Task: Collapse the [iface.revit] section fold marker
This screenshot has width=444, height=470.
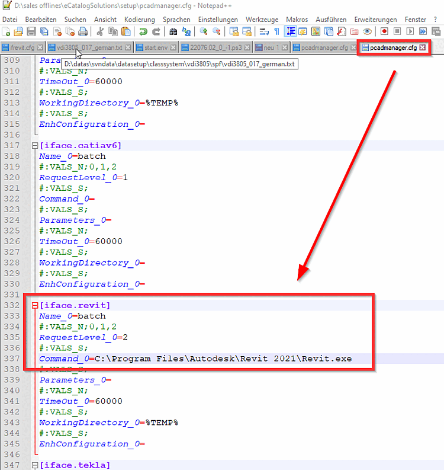Action: point(35,305)
